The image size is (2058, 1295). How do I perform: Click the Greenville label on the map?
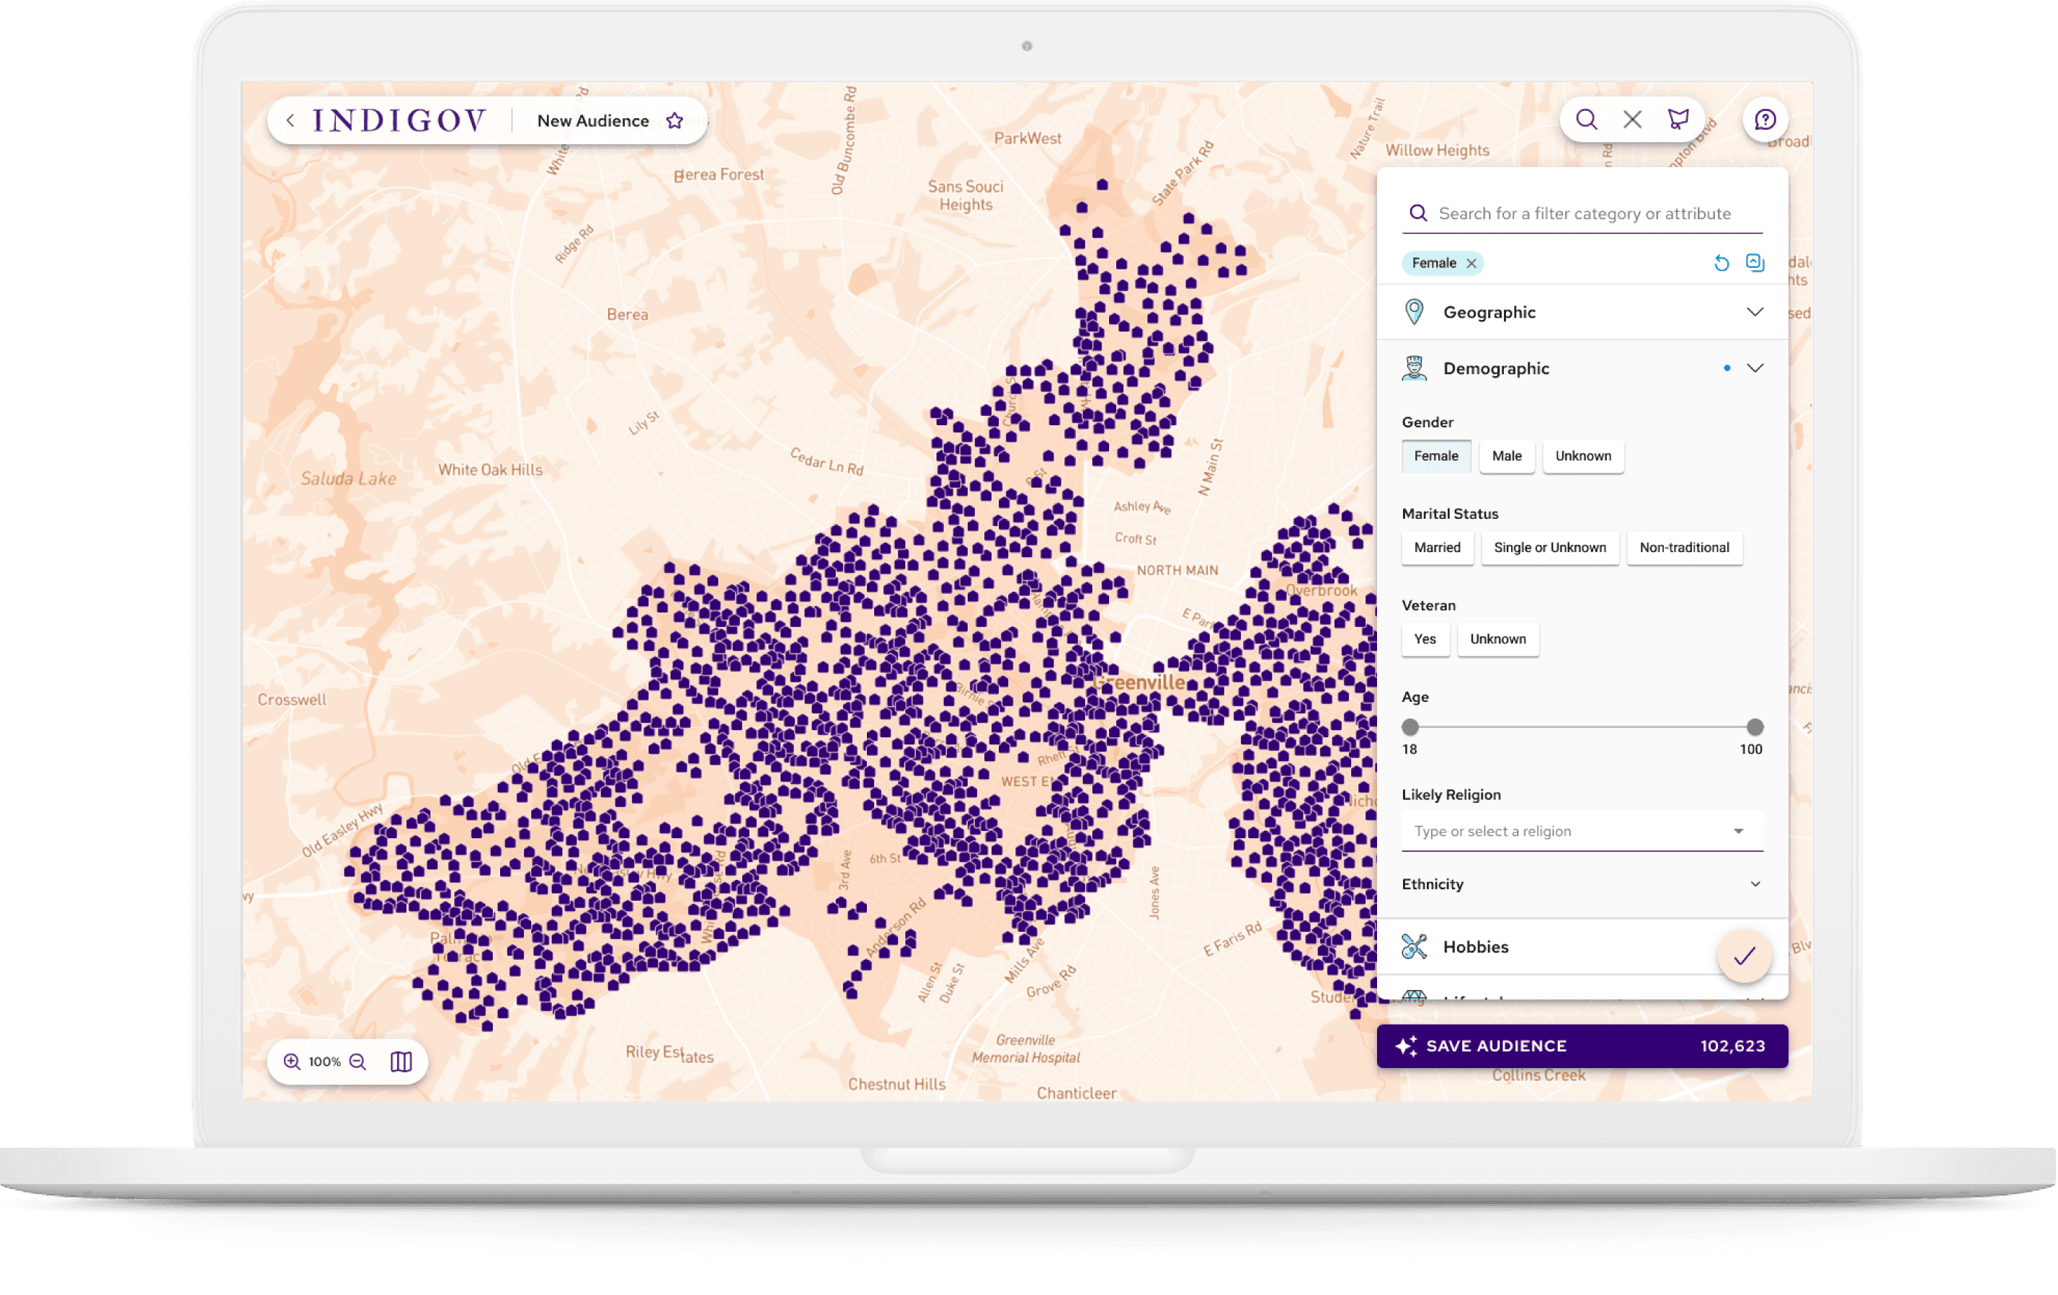1139,682
